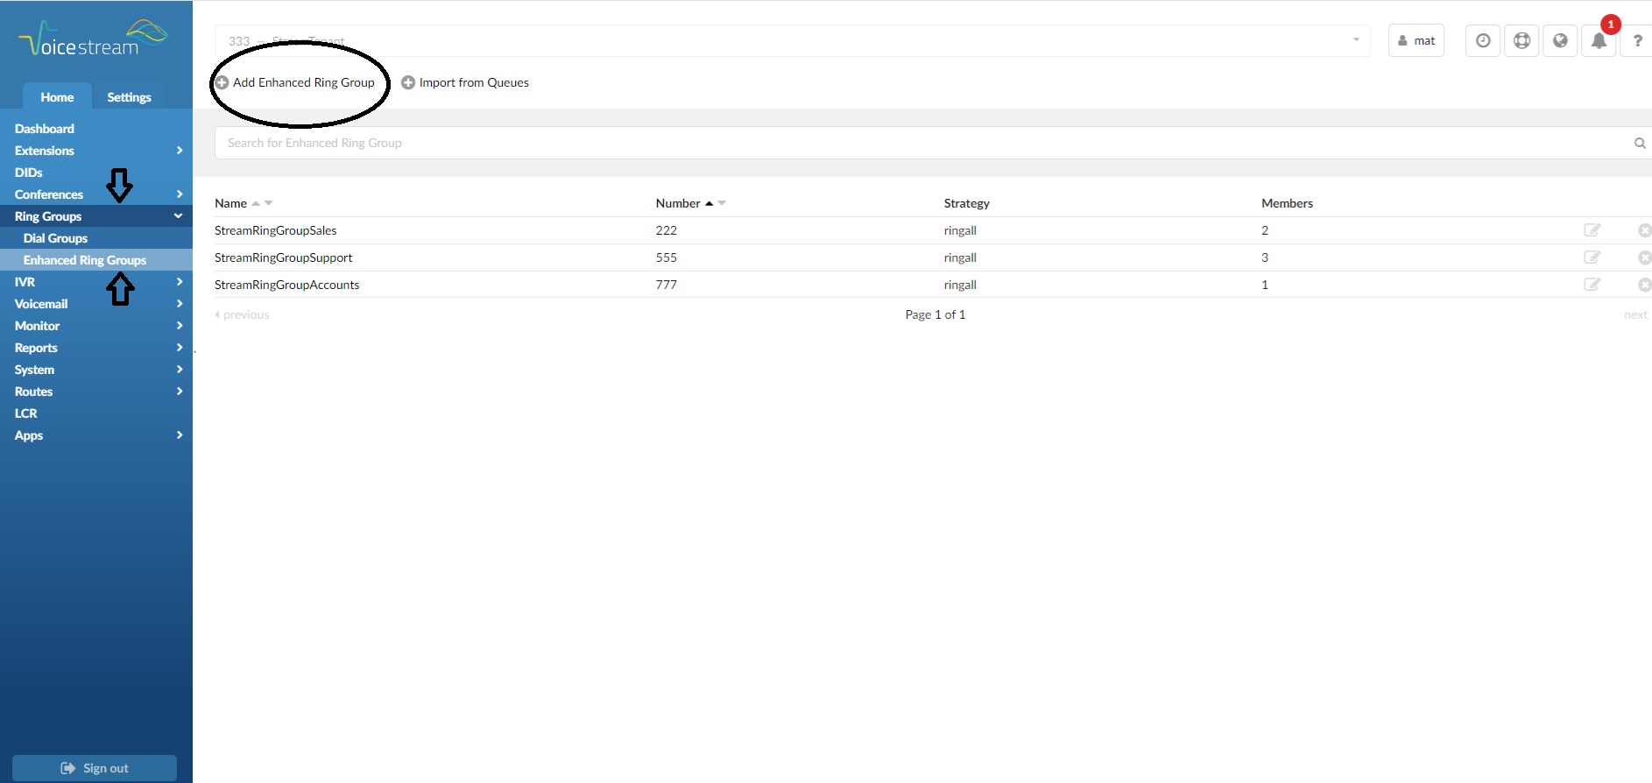The image size is (1652, 783).
Task: Click the Sign out button
Action: [95, 768]
